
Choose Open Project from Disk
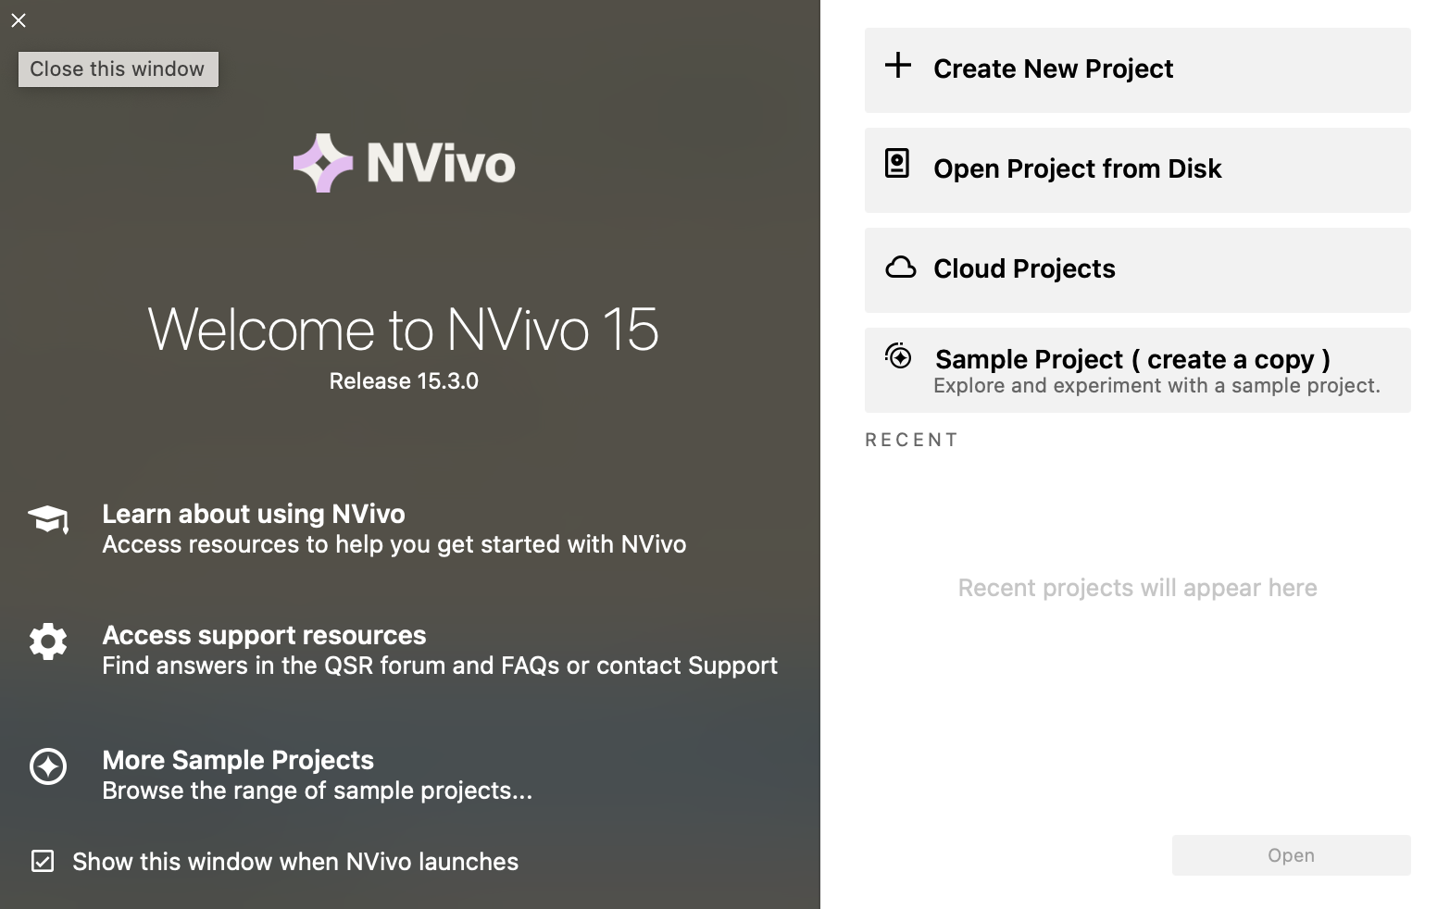tap(1077, 168)
